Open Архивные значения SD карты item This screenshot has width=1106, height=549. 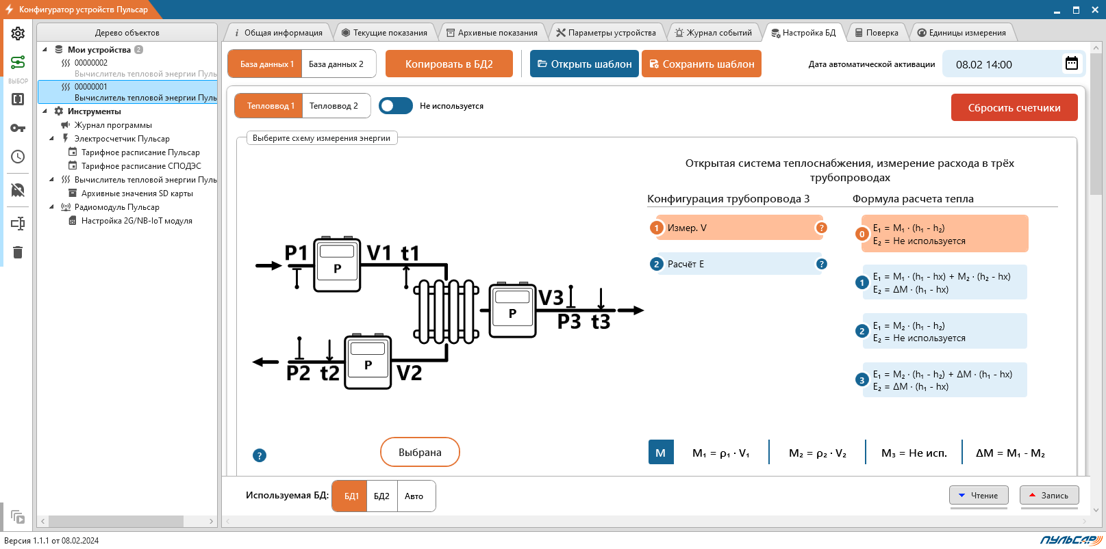click(137, 193)
